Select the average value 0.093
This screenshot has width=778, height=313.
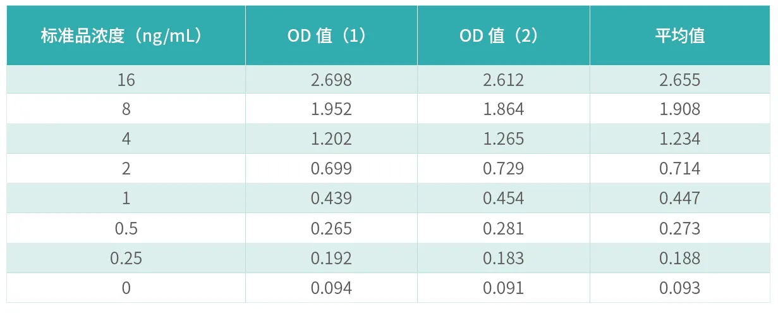680,288
